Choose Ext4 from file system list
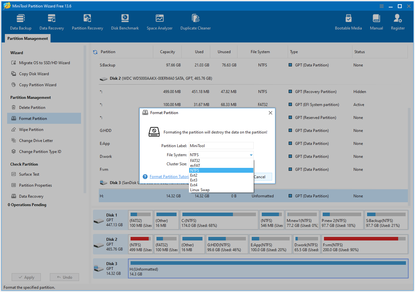The height and width of the screenshot is (292, 415). pyautogui.click(x=221, y=185)
